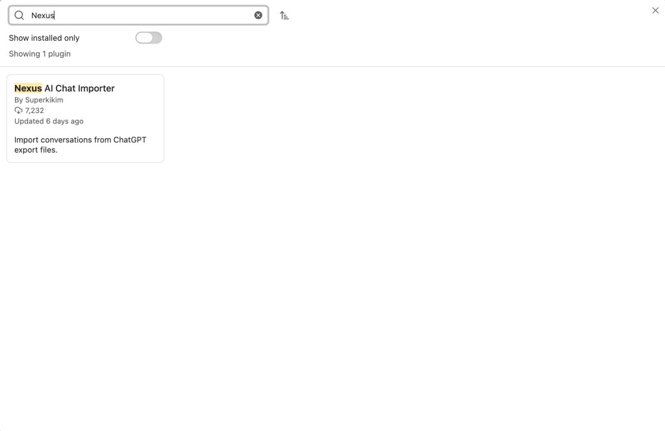
Task: Click the "Show installed only" label
Action: point(44,38)
